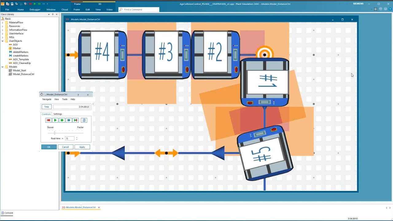Close the Model_DistanceCtrl EventController dialog
393x221 pixels.
tap(88, 95)
